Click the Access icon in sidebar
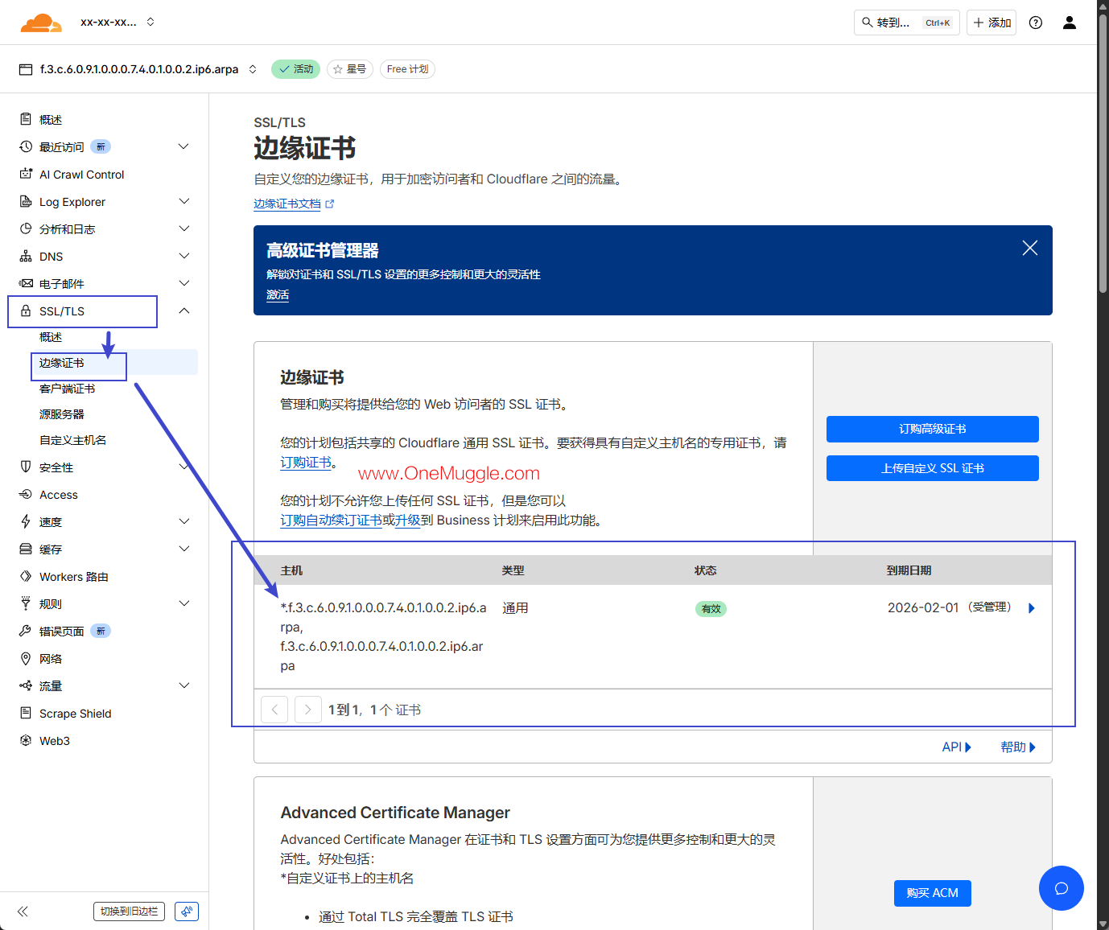Screen dimensions: 1109x930 pyautogui.click(x=26, y=494)
